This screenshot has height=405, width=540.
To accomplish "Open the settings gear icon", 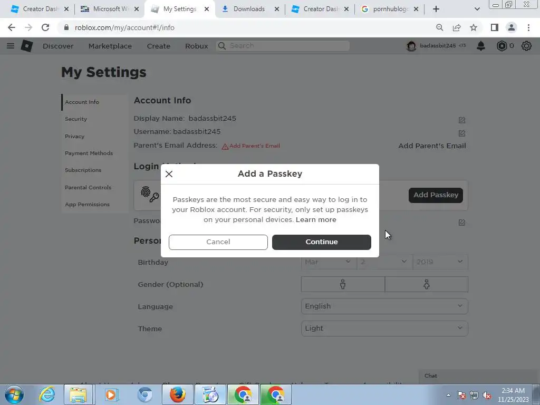I will tap(526, 46).
